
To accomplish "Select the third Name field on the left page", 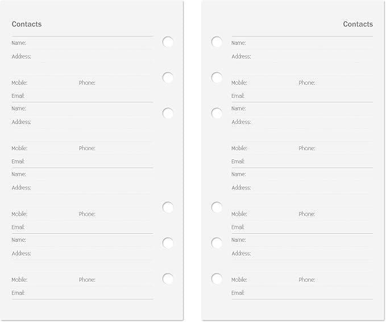I will [82, 175].
